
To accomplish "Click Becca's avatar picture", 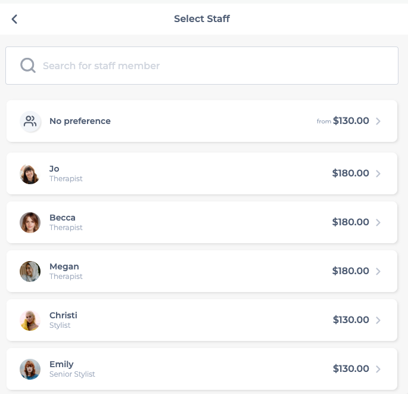I will click(30, 222).
